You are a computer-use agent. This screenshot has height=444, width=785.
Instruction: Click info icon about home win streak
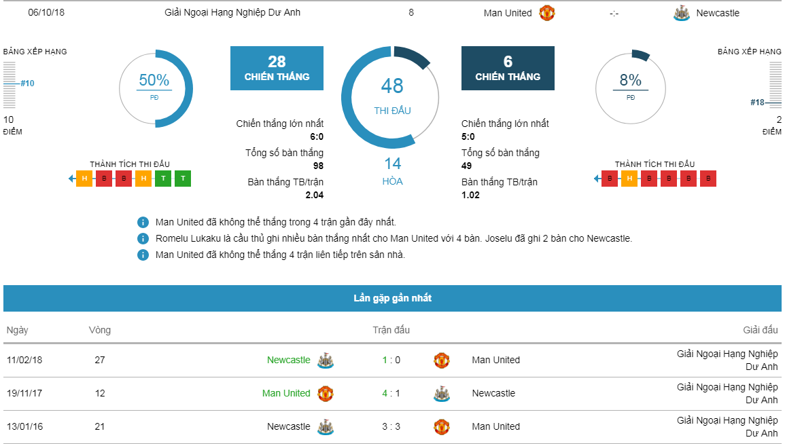point(143,255)
